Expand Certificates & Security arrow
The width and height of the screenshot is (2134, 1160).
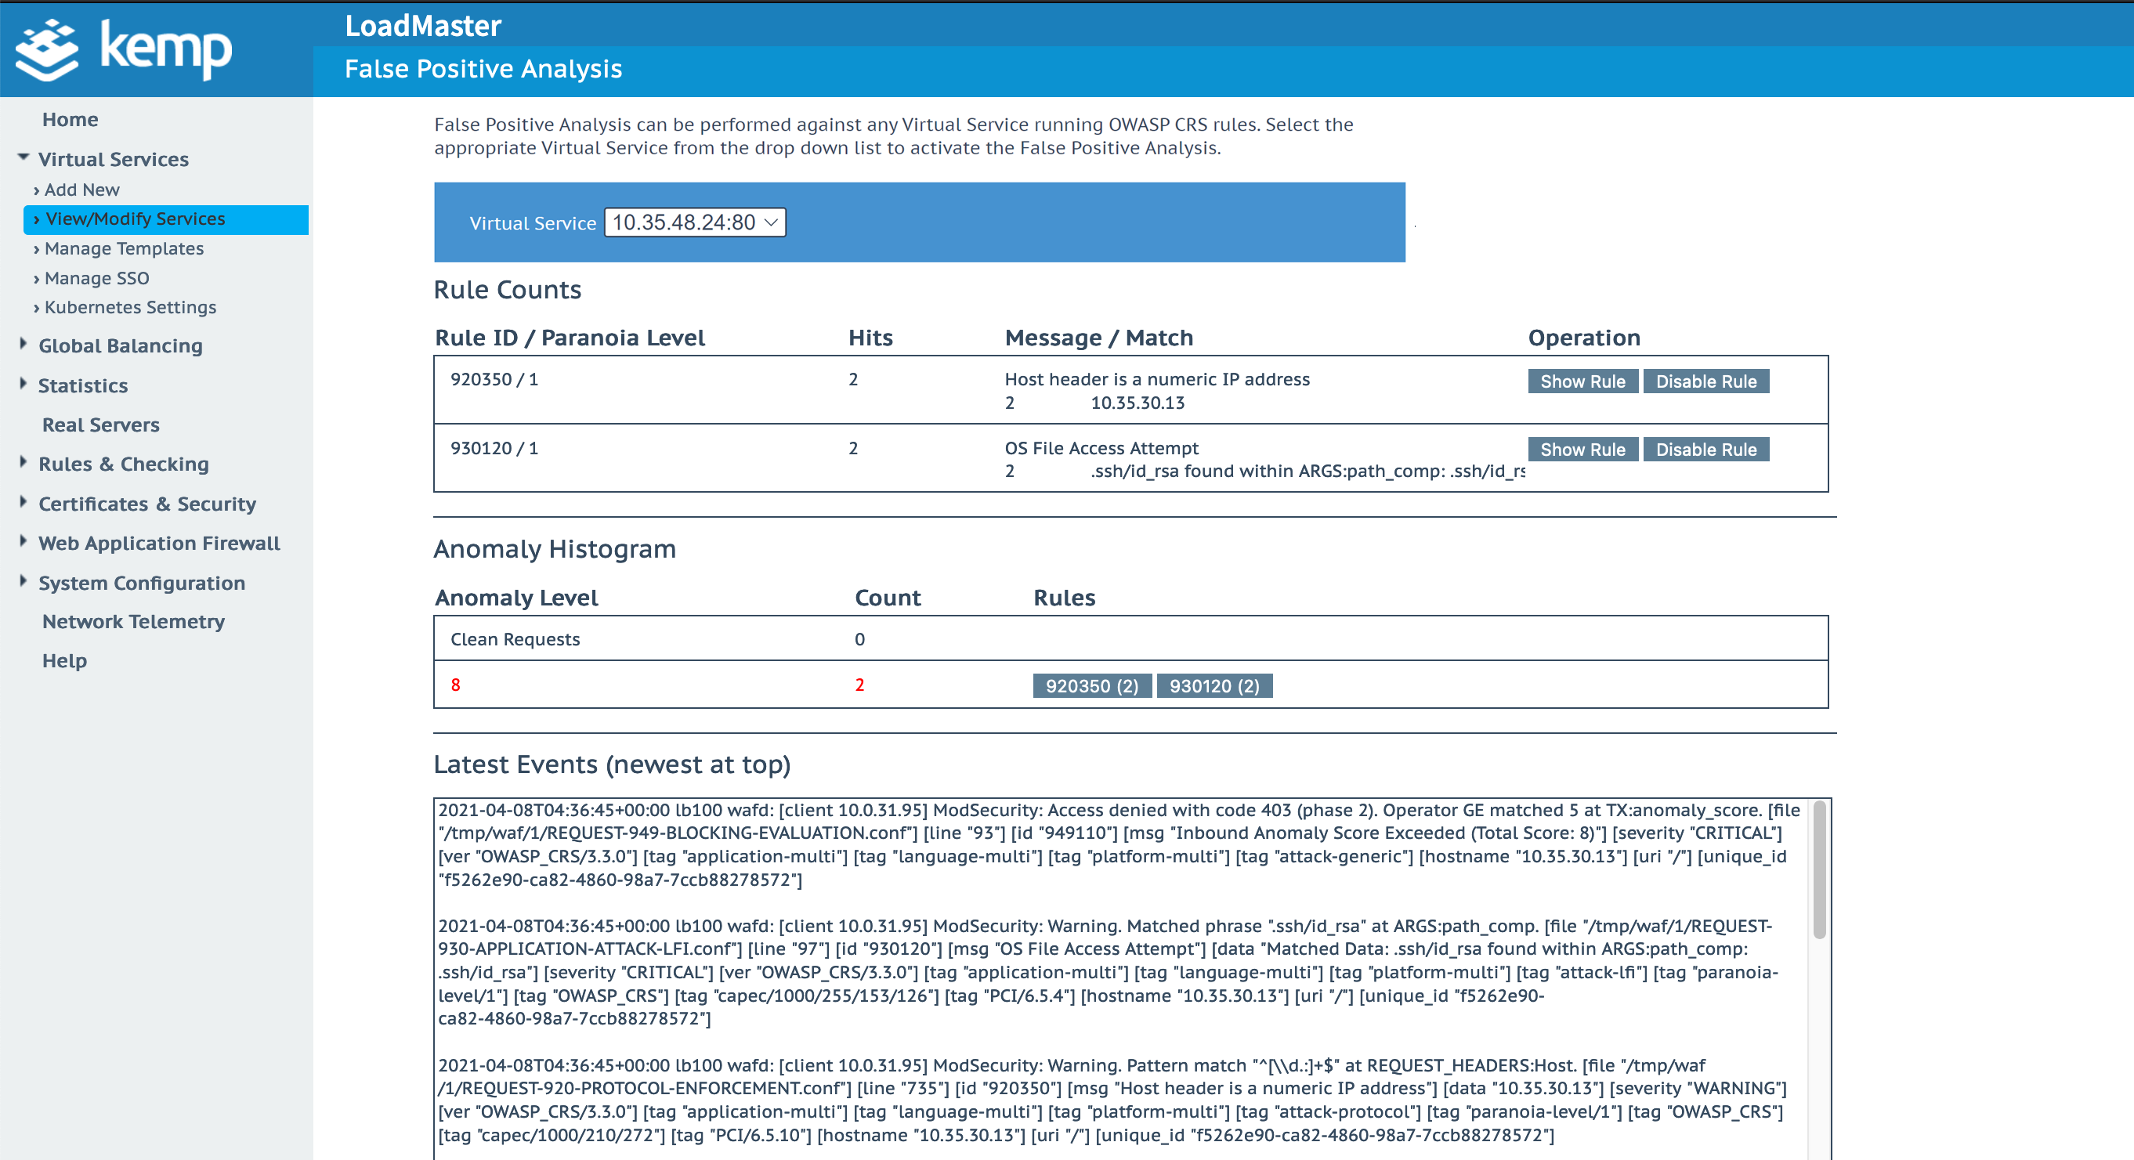click(24, 502)
